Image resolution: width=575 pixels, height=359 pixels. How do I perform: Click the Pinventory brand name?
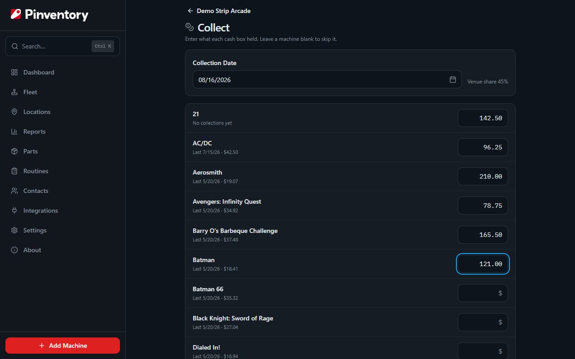point(57,15)
